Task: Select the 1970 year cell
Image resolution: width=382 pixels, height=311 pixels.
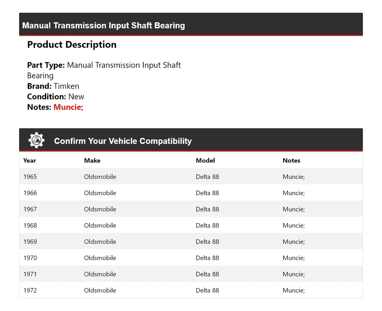Action: [x=30, y=258]
